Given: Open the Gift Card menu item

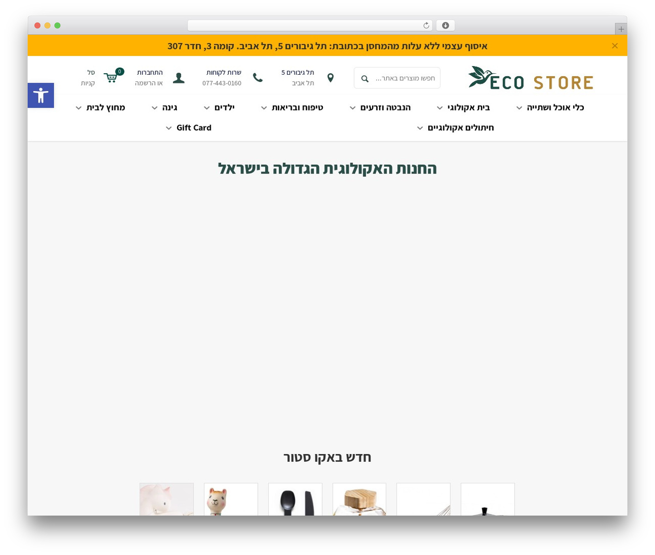Looking at the screenshot, I should 194,127.
